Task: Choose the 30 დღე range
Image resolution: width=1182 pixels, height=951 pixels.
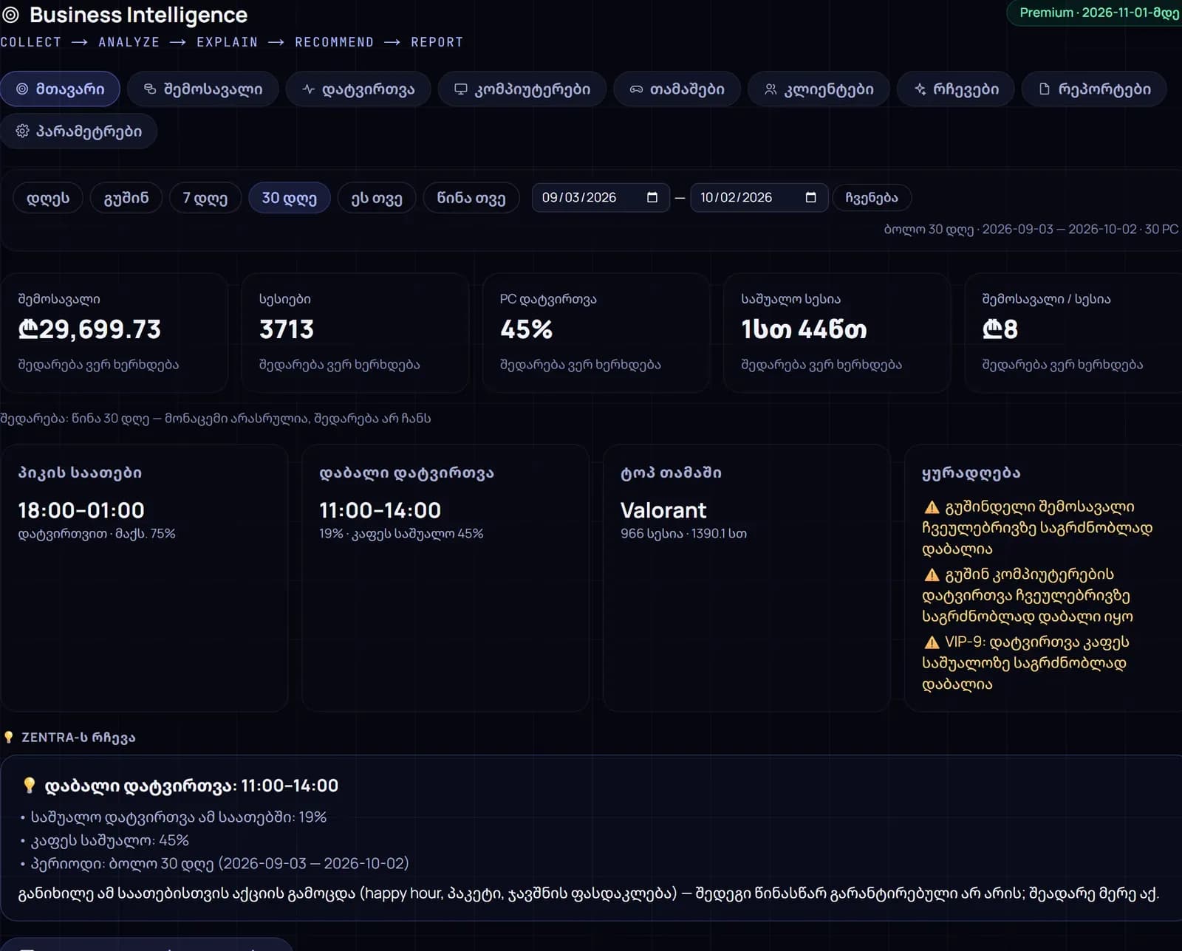Action: point(290,198)
